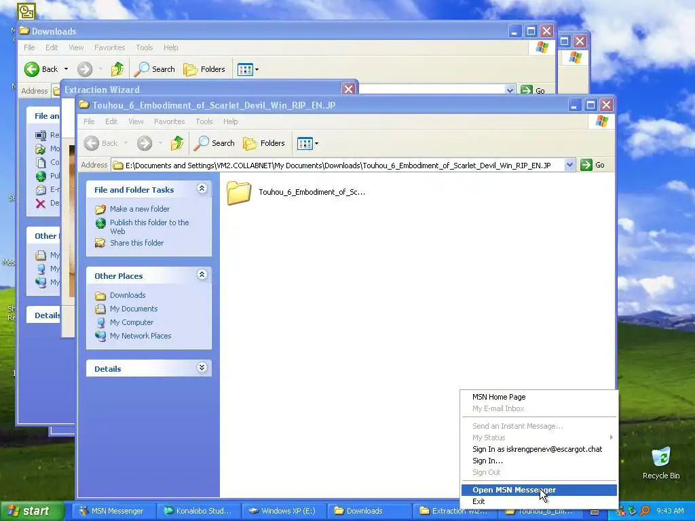The width and height of the screenshot is (695, 521).
Task: Expand the Details panel
Action: (202, 368)
